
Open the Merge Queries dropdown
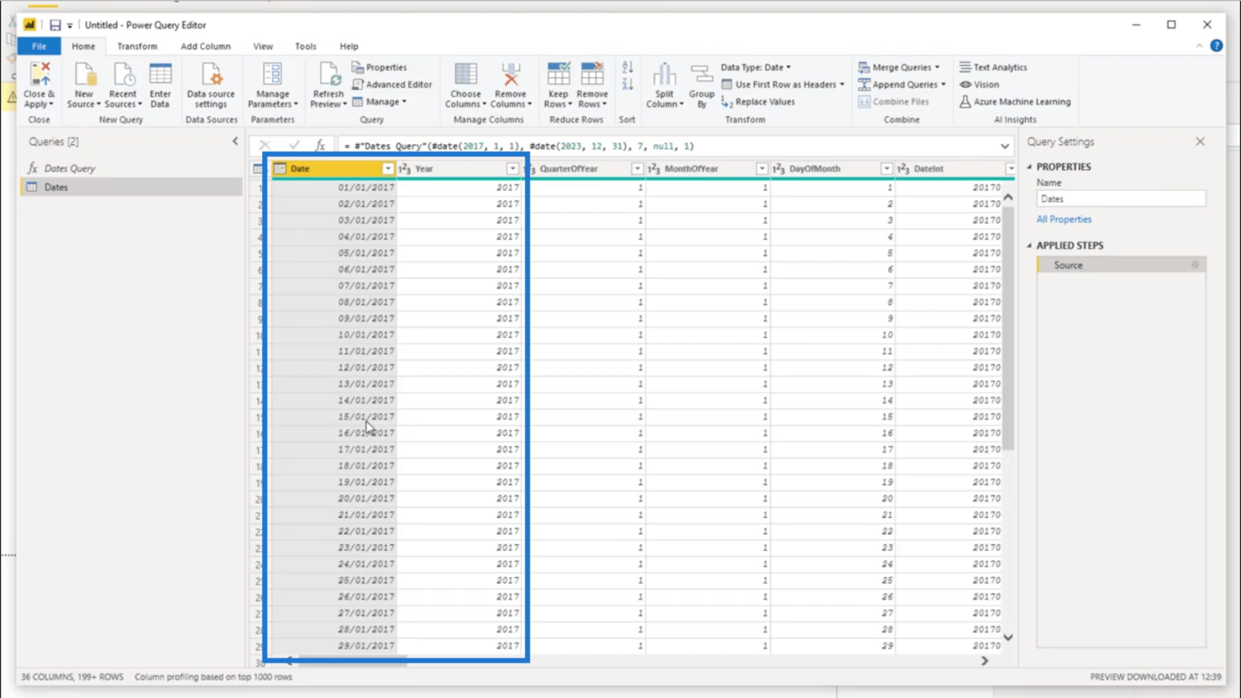pos(899,67)
